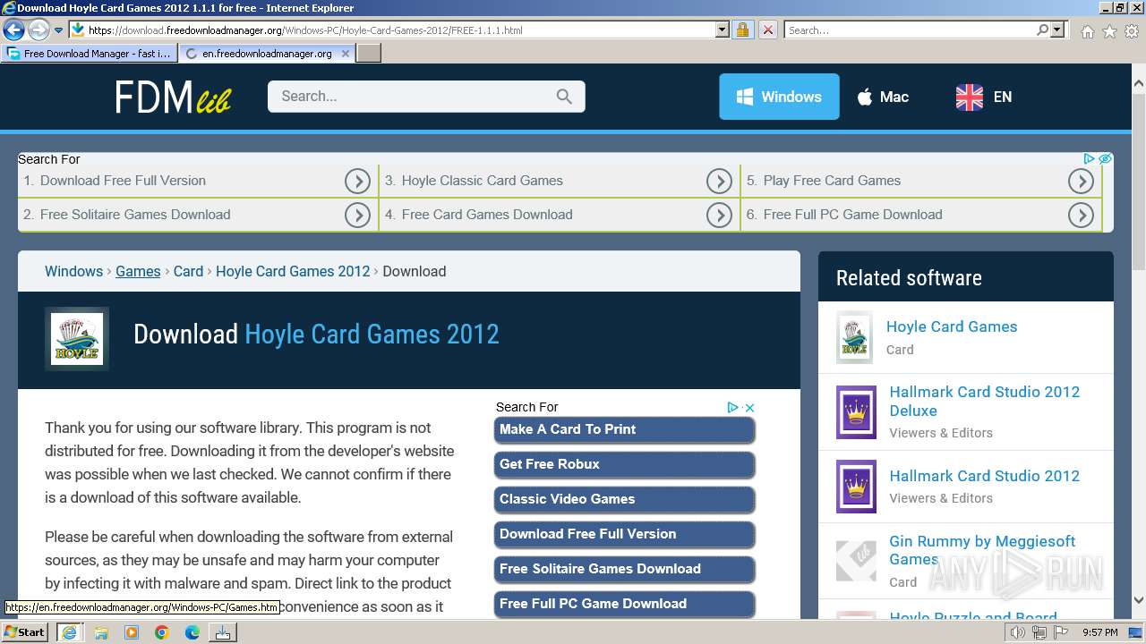Close the in-article ad with X icon
Screen dimensions: 1146x644
point(750,407)
